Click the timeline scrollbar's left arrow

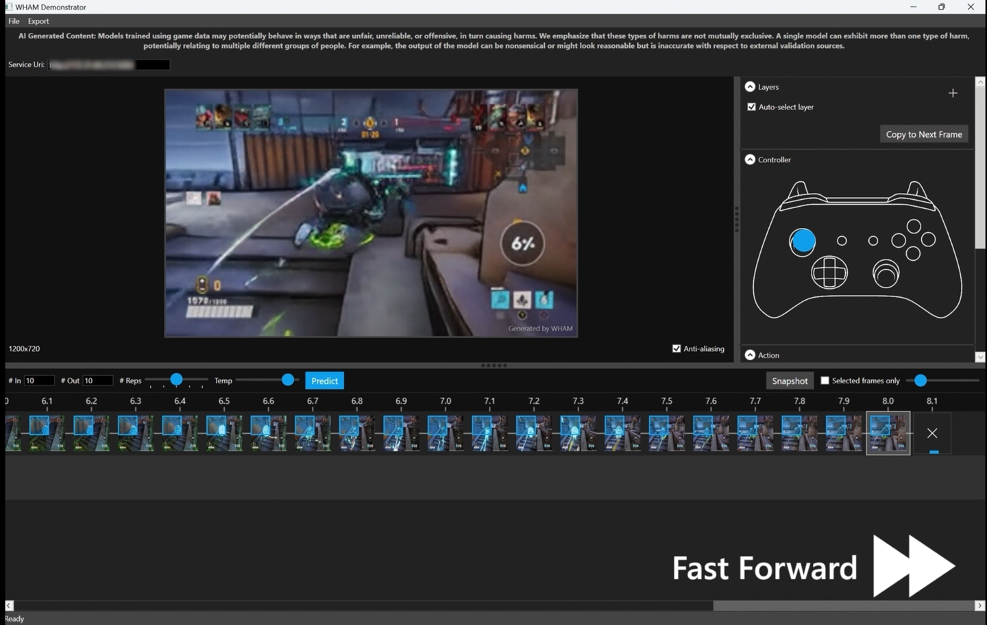click(9, 606)
